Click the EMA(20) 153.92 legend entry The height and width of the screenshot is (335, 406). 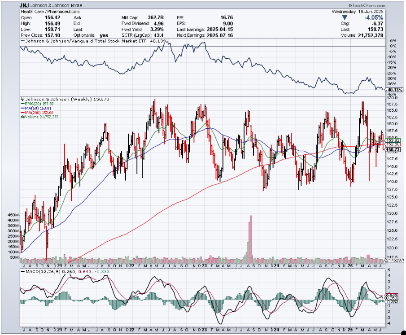[x=39, y=104]
